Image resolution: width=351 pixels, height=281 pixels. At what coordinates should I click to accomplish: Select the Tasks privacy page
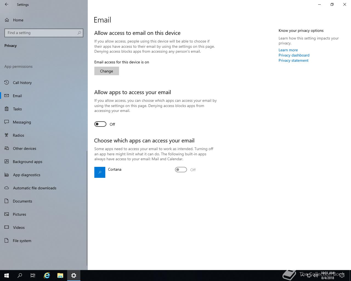pos(44,109)
